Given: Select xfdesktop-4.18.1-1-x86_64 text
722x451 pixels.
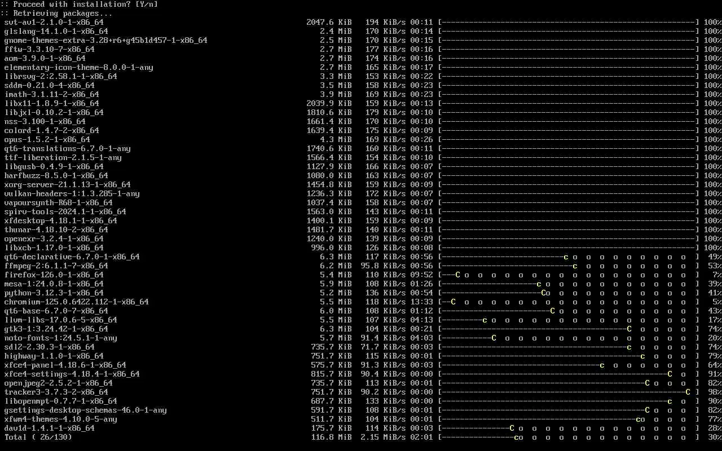Looking at the screenshot, I should click(61, 221).
